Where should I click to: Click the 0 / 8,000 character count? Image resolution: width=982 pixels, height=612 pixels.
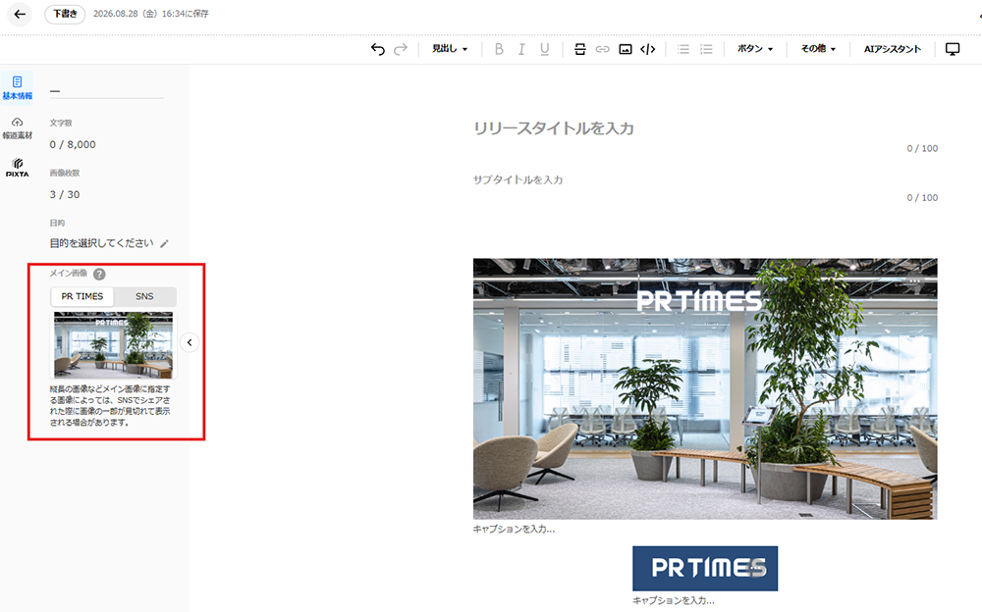coord(73,144)
